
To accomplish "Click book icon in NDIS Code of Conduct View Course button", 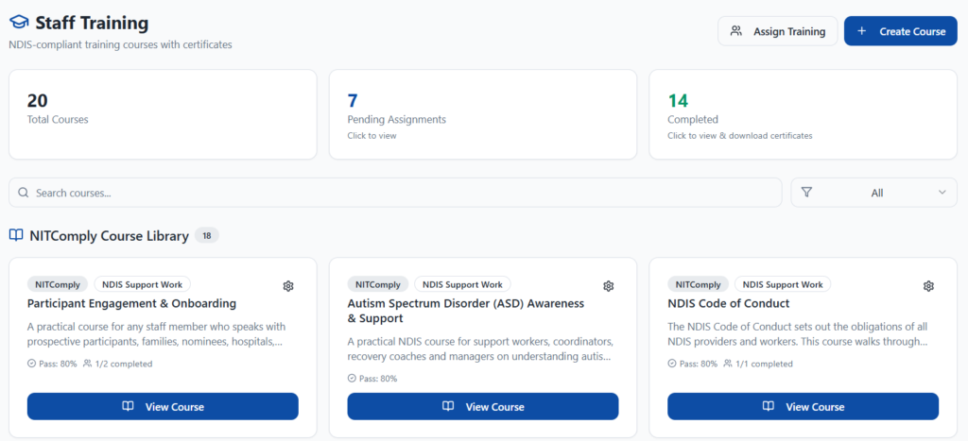I will click(x=768, y=406).
